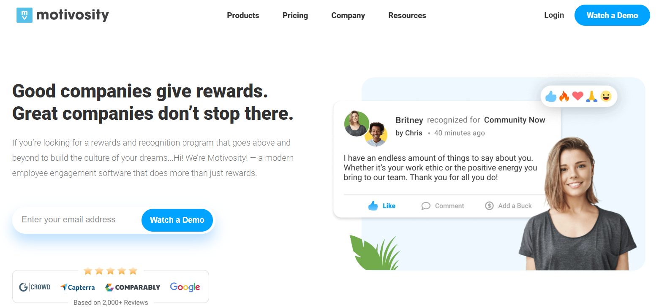Image resolution: width=659 pixels, height=308 pixels.
Task: Click the Add a Buck dollar icon
Action: pos(489,206)
